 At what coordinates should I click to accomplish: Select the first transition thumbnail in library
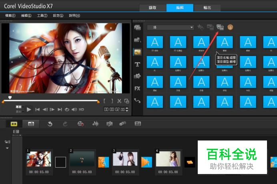point(155,42)
